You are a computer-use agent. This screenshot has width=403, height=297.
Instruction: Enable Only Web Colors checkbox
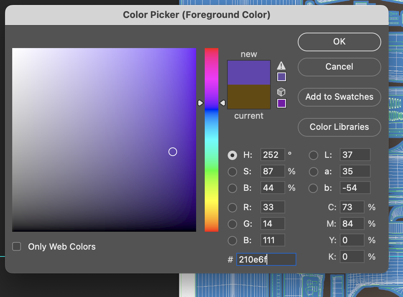tap(17, 246)
